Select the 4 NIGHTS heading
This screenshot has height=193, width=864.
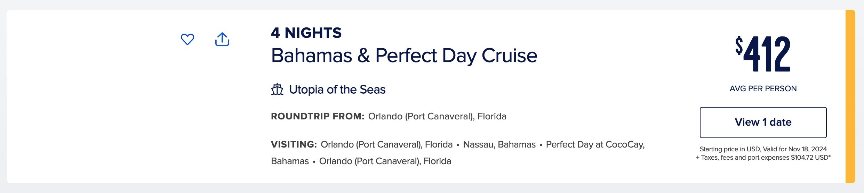pos(306,33)
